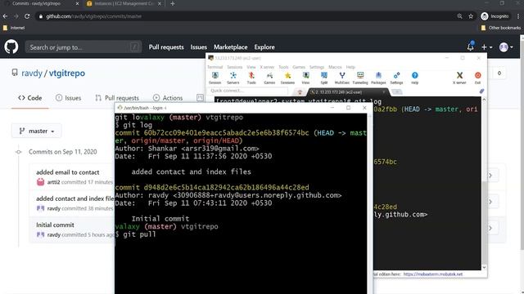Switch to the Actions repository tab
The width and height of the screenshot is (524, 294).
[x=168, y=98]
